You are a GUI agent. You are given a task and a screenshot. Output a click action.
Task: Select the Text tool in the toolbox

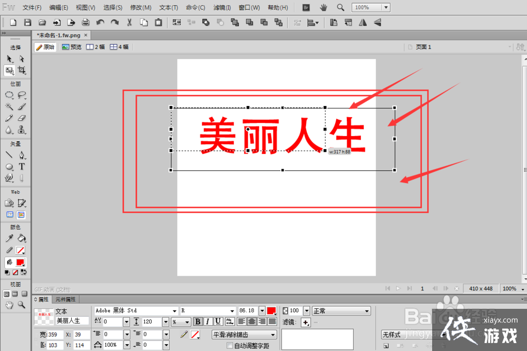click(x=22, y=167)
